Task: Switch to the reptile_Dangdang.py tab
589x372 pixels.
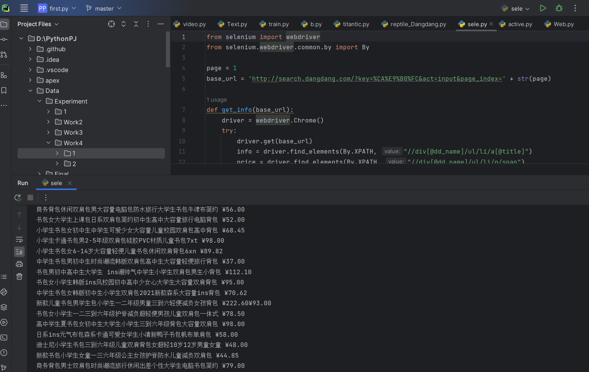Action: [x=414, y=24]
